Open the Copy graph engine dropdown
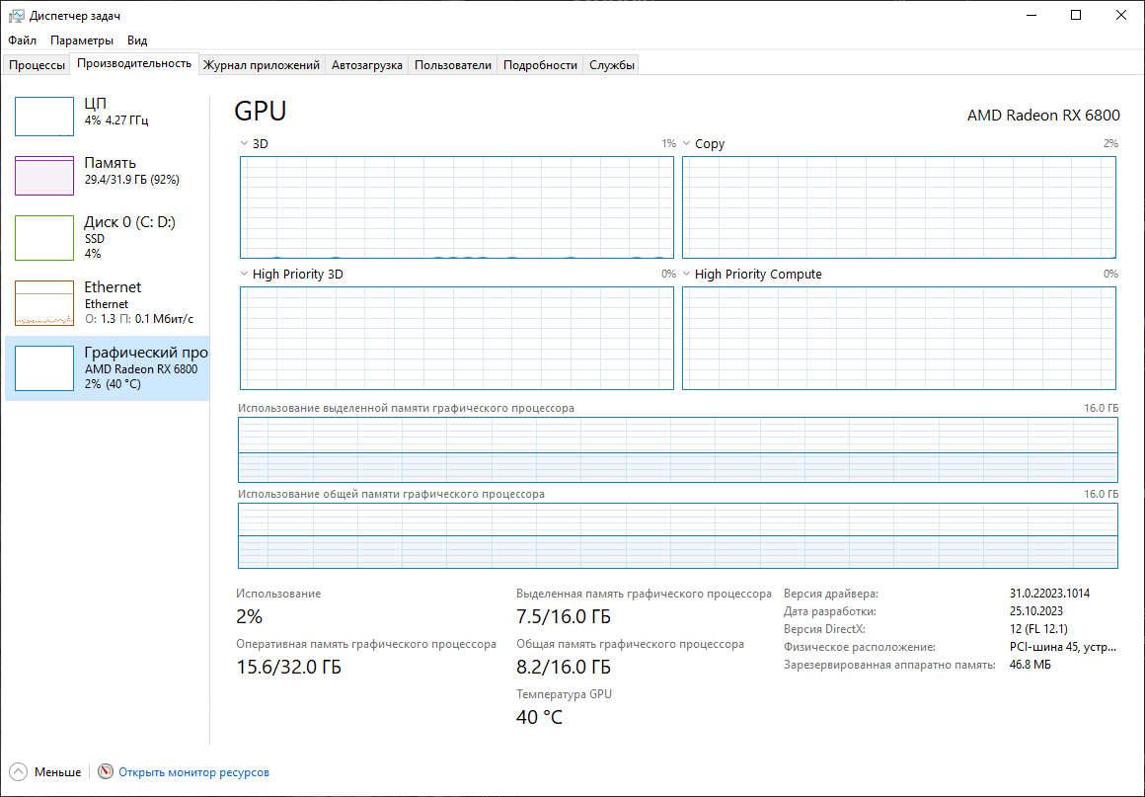 (x=686, y=144)
